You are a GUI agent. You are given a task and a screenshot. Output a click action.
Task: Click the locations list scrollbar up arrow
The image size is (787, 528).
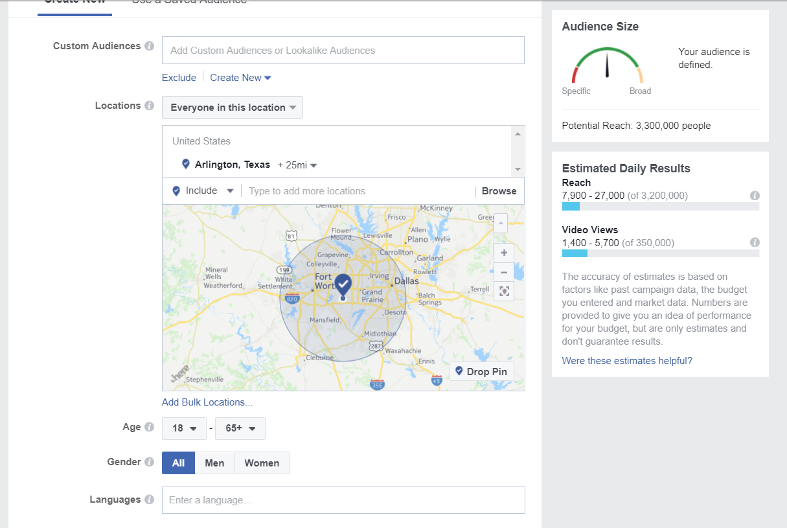pyautogui.click(x=518, y=134)
